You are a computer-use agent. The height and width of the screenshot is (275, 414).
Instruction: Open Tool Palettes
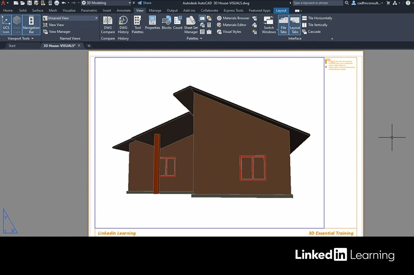click(x=137, y=25)
